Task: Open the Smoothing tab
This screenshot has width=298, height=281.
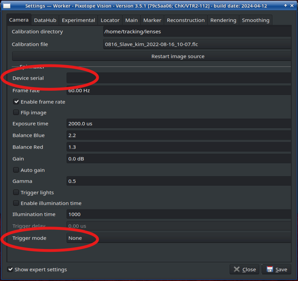Action: 255,20
